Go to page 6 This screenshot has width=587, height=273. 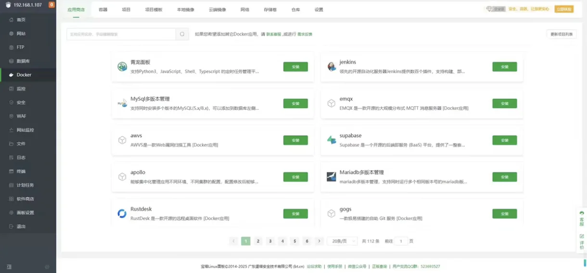click(x=307, y=241)
